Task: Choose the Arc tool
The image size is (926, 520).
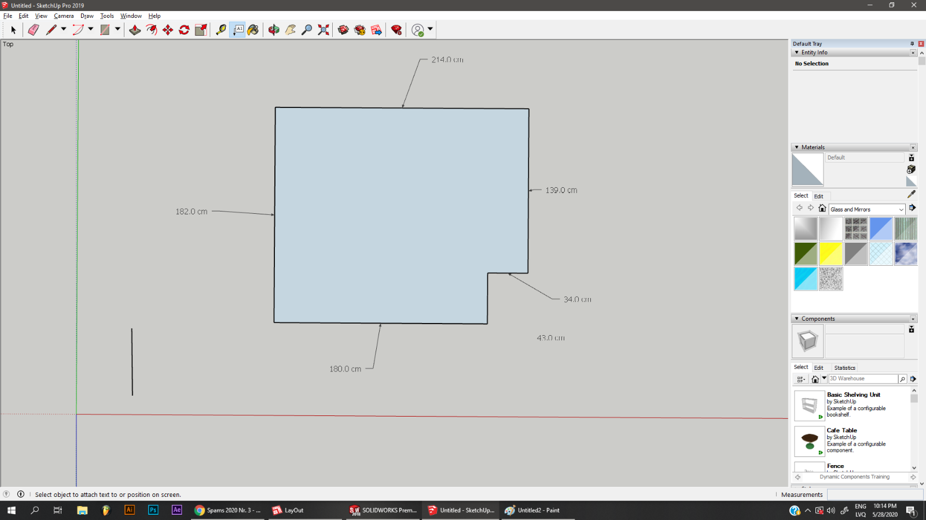Action: tap(78, 30)
